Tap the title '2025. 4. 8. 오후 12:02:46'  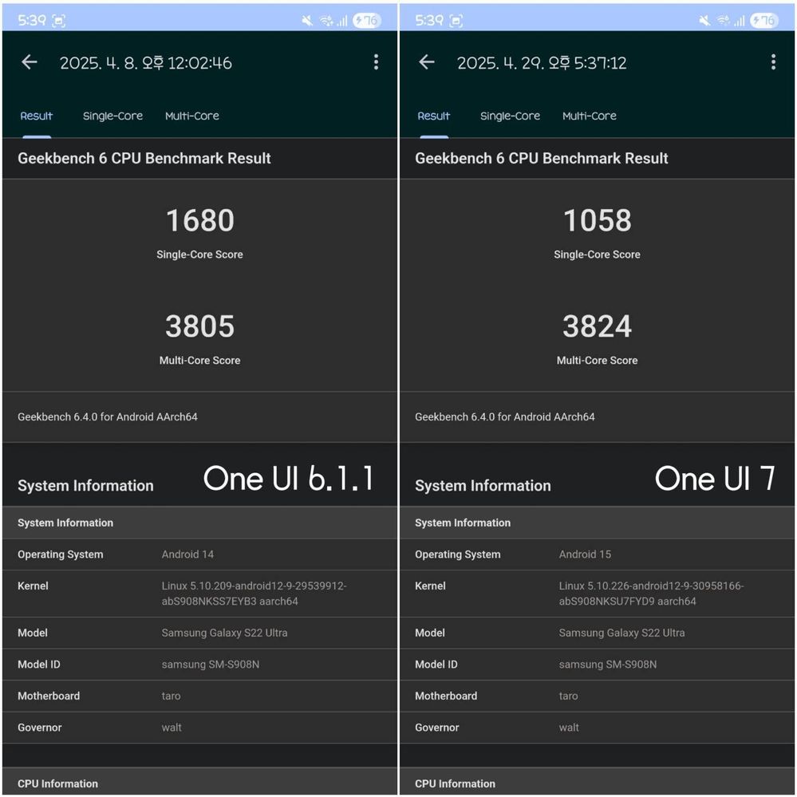[146, 63]
